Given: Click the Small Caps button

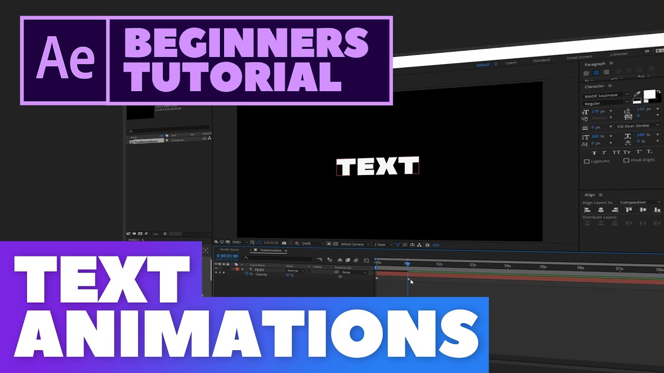Looking at the screenshot, I should [x=626, y=152].
